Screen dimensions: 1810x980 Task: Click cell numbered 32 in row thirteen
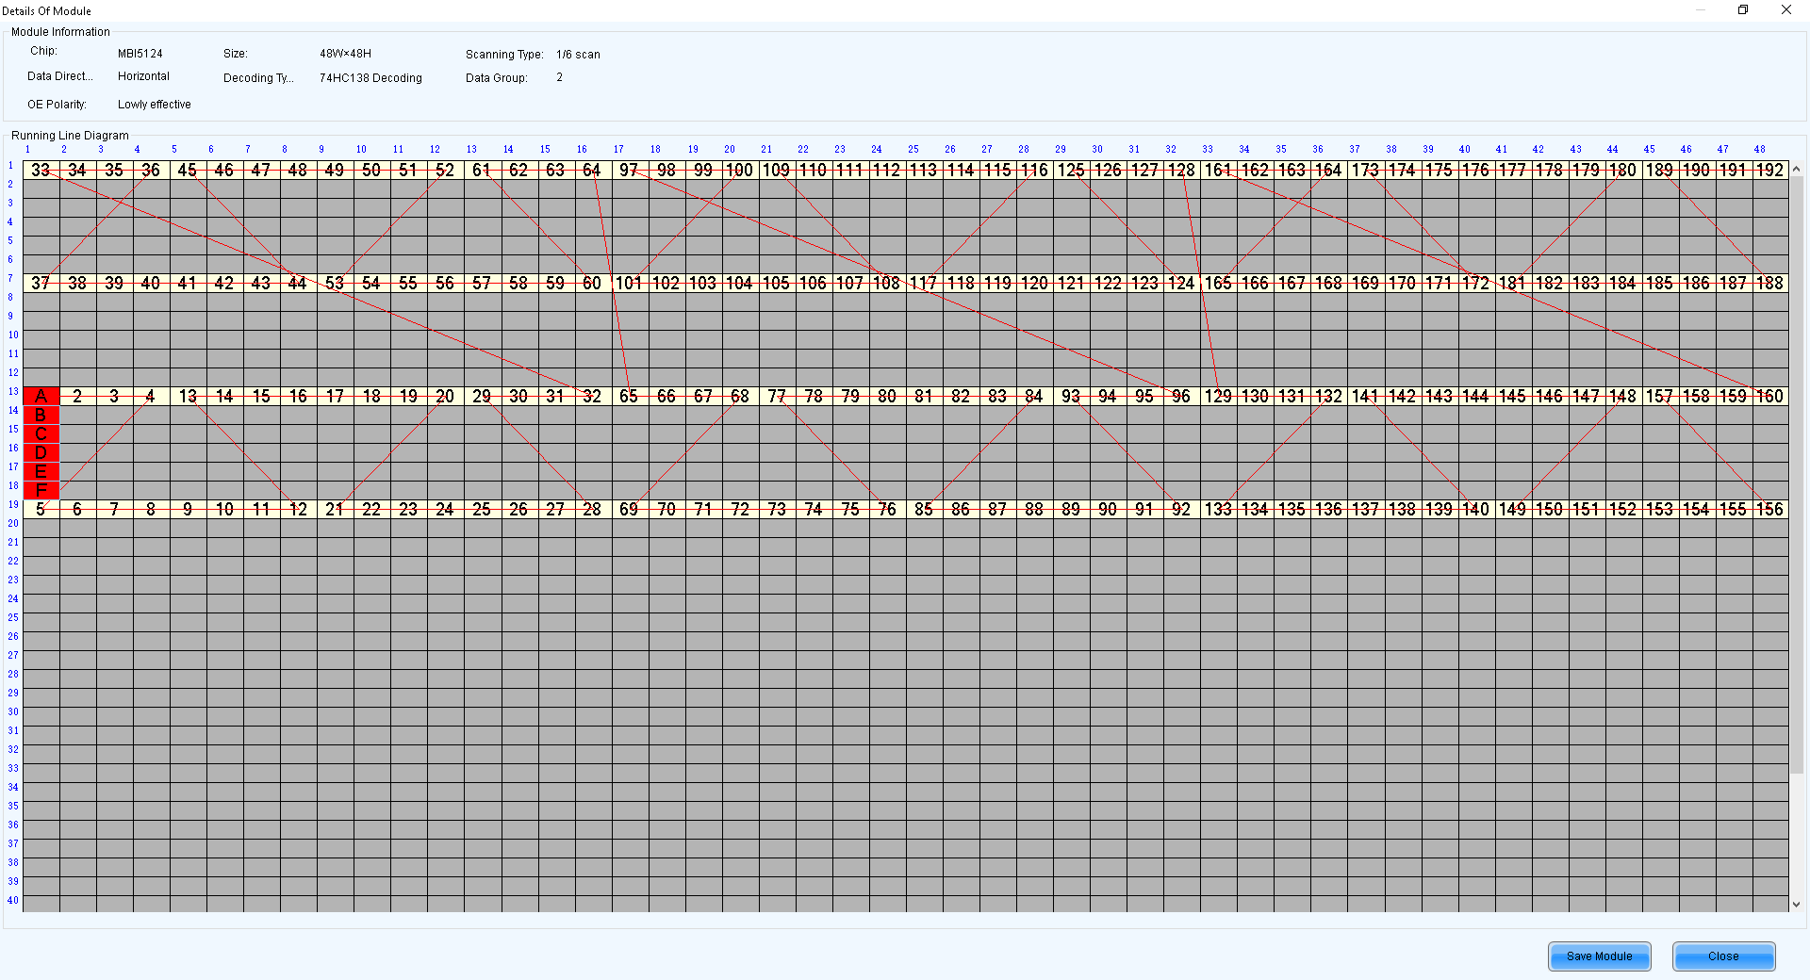[x=593, y=396]
